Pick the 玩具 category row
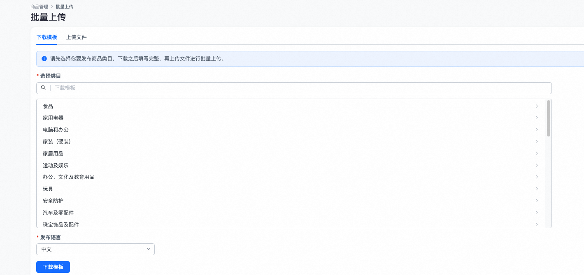 48,189
